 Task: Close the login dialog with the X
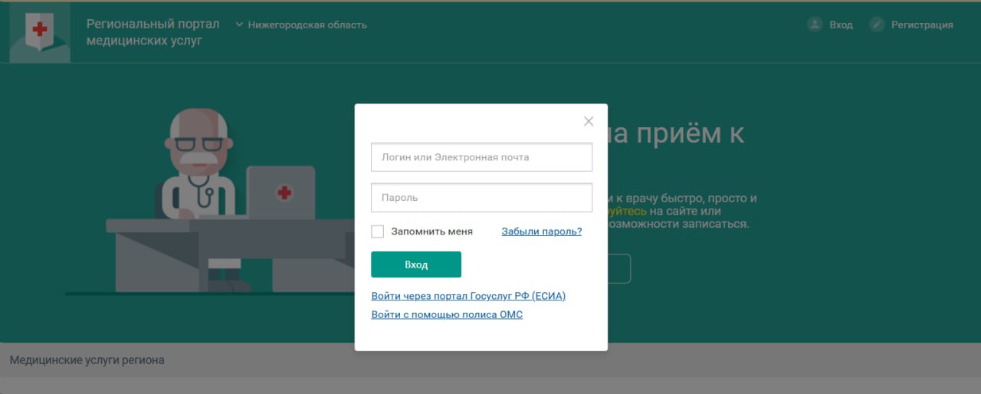point(589,121)
